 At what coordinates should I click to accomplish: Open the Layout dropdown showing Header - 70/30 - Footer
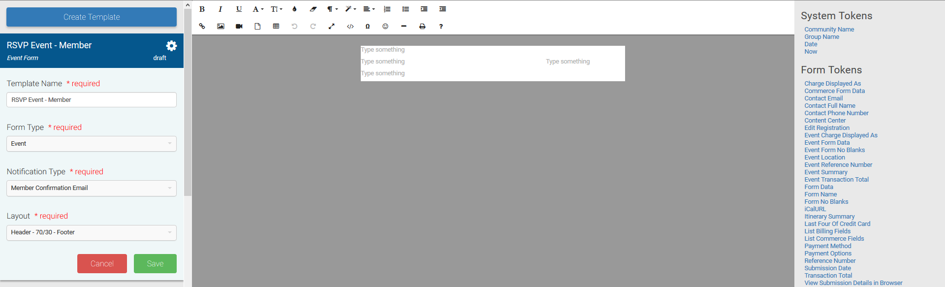coord(92,232)
